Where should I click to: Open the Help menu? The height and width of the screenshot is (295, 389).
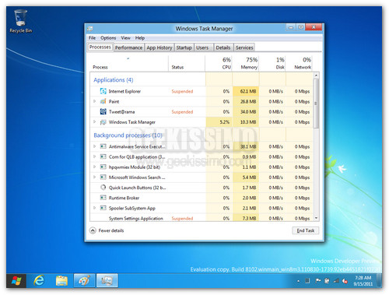click(140, 38)
